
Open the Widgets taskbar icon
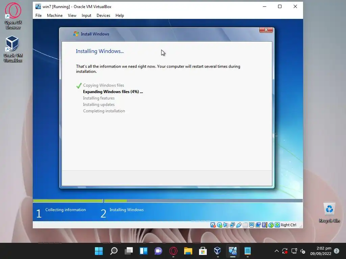coord(143,251)
